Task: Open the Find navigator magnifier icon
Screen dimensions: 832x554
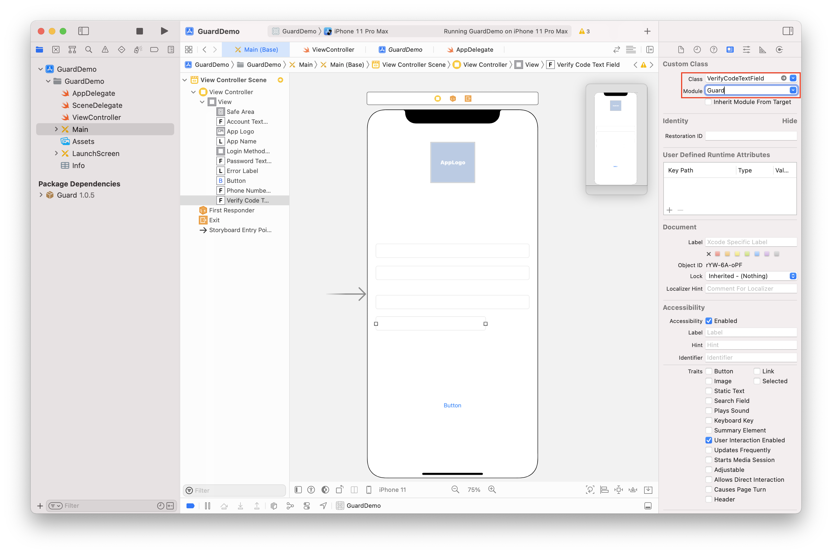Action: point(89,50)
